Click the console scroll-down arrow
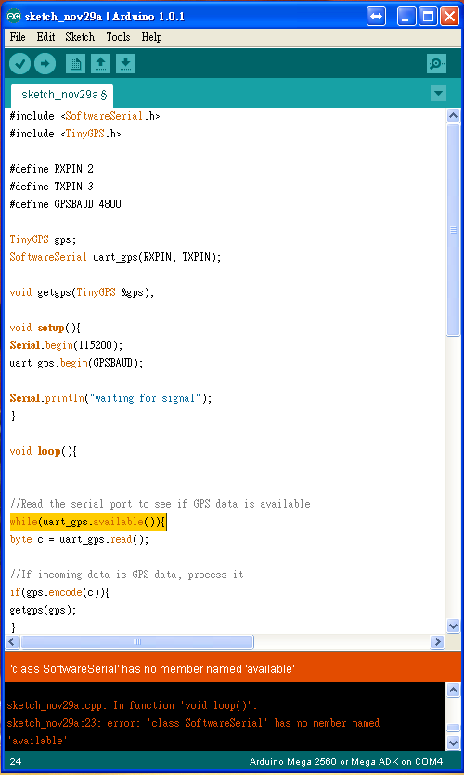The height and width of the screenshot is (775, 464). pyautogui.click(x=453, y=743)
